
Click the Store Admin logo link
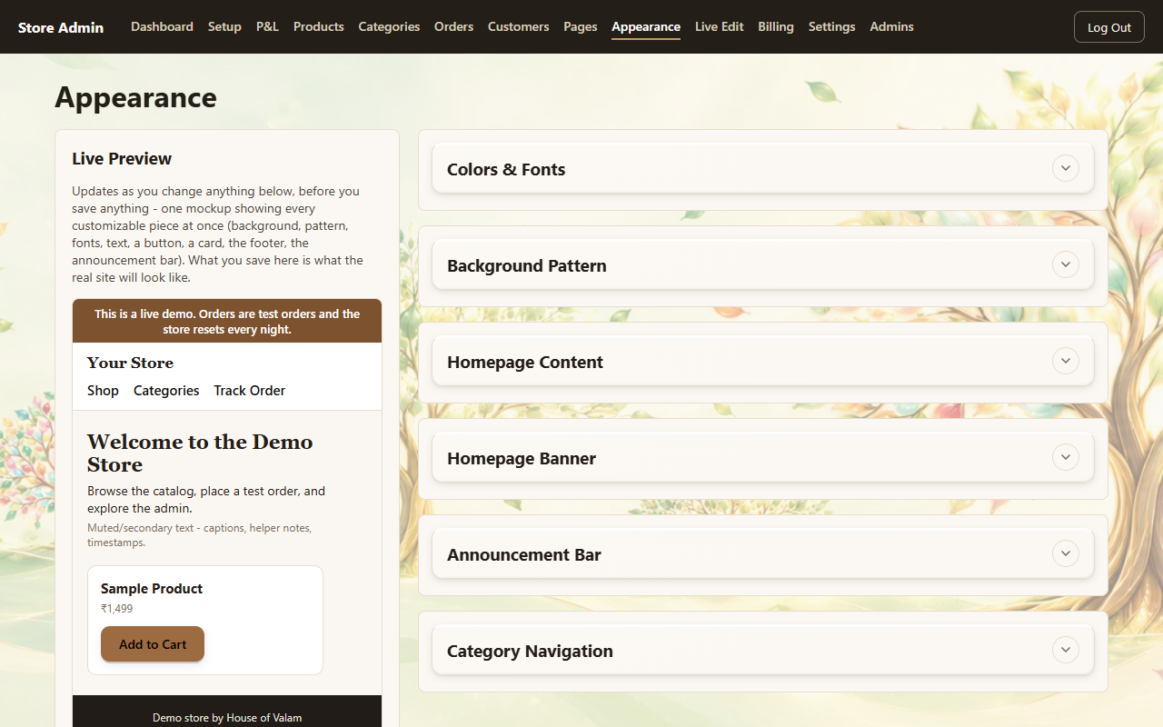coord(61,27)
